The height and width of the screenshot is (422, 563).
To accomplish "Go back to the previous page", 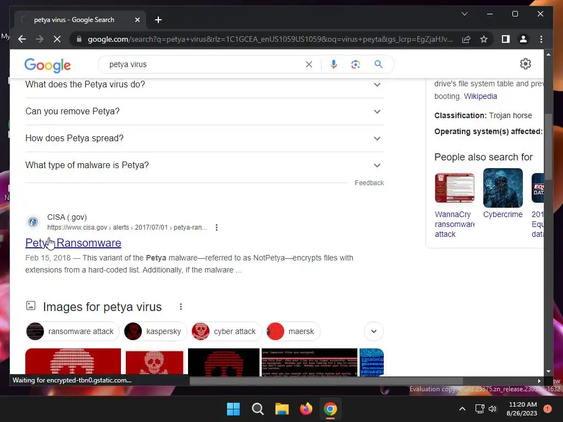I will pyautogui.click(x=22, y=39).
